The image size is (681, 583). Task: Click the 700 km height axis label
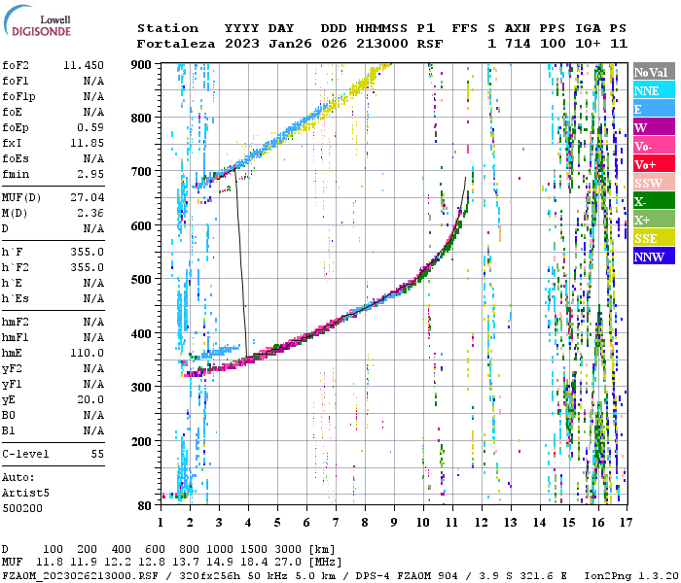pyautogui.click(x=141, y=172)
